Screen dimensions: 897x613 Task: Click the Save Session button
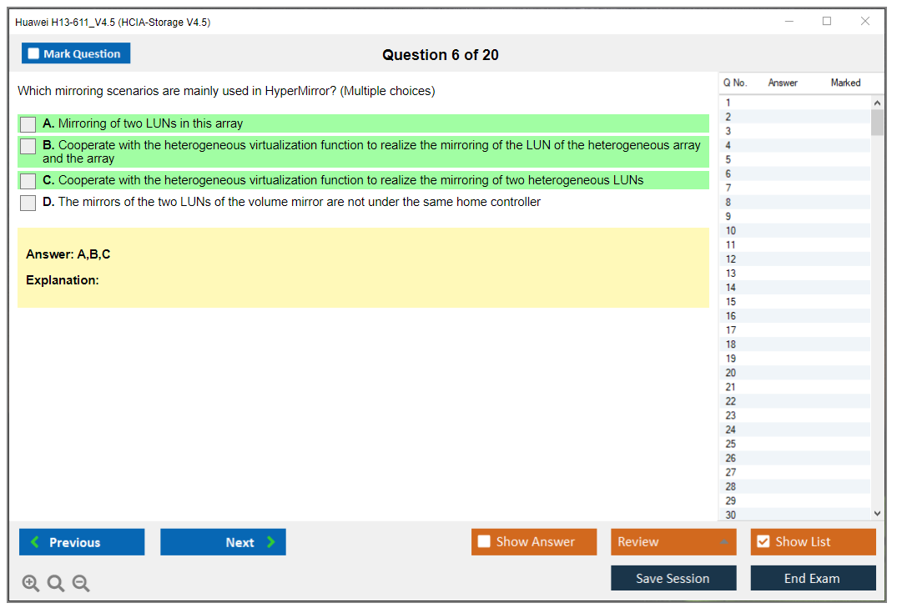[673, 578]
